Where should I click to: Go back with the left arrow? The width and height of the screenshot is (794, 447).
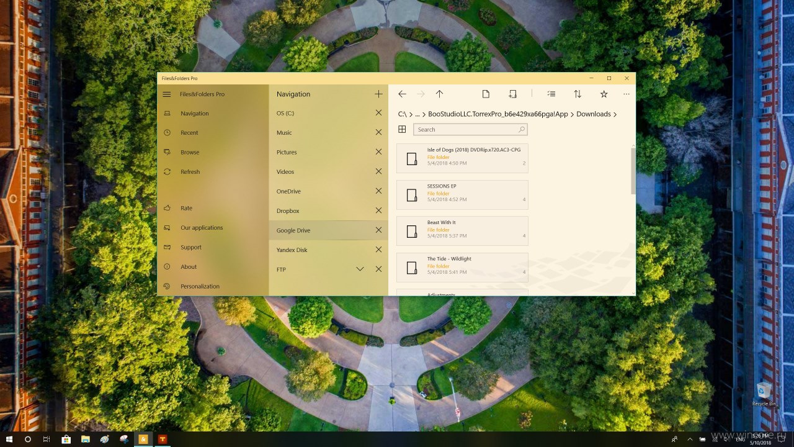pos(402,94)
